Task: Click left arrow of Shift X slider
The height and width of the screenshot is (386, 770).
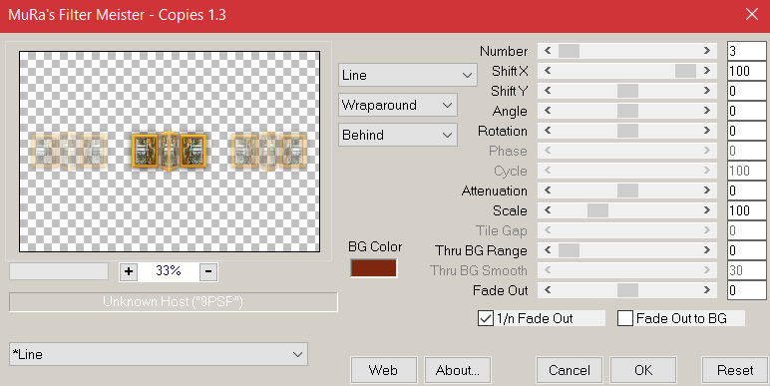Action: (548, 71)
